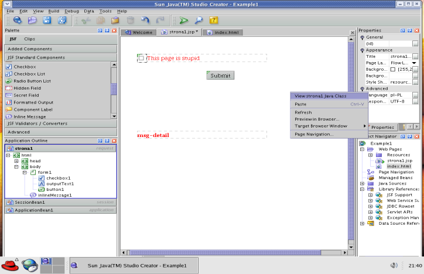
Task: Expand the head node in Application Outline
Action: coord(16,161)
